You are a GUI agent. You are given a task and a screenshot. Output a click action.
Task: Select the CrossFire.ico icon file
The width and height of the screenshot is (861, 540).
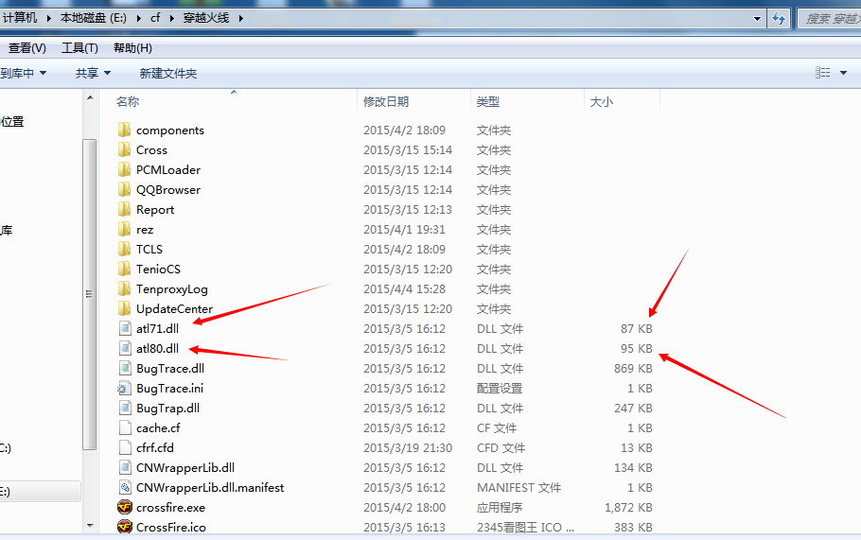[x=125, y=527]
